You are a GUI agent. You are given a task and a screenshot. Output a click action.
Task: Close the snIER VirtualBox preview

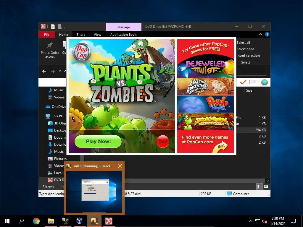(120, 166)
